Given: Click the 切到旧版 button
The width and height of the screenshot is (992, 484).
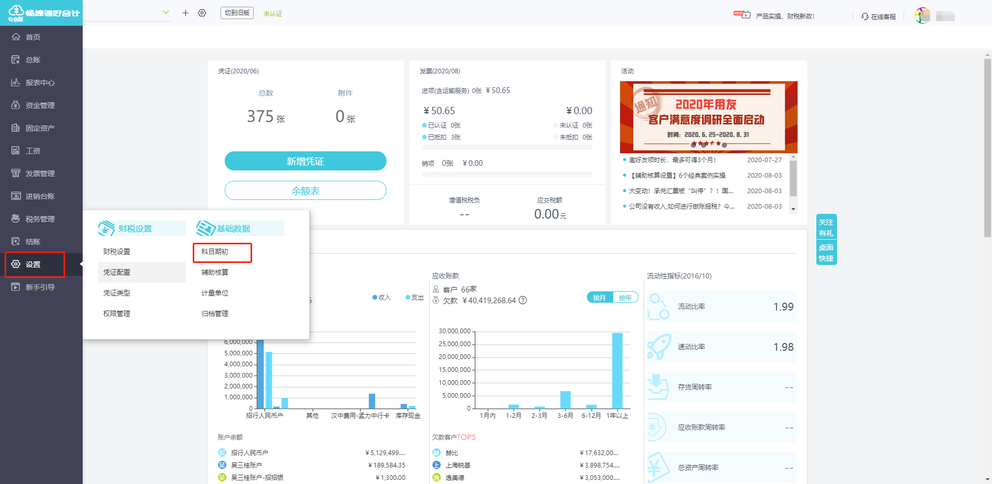Looking at the screenshot, I should click(237, 13).
